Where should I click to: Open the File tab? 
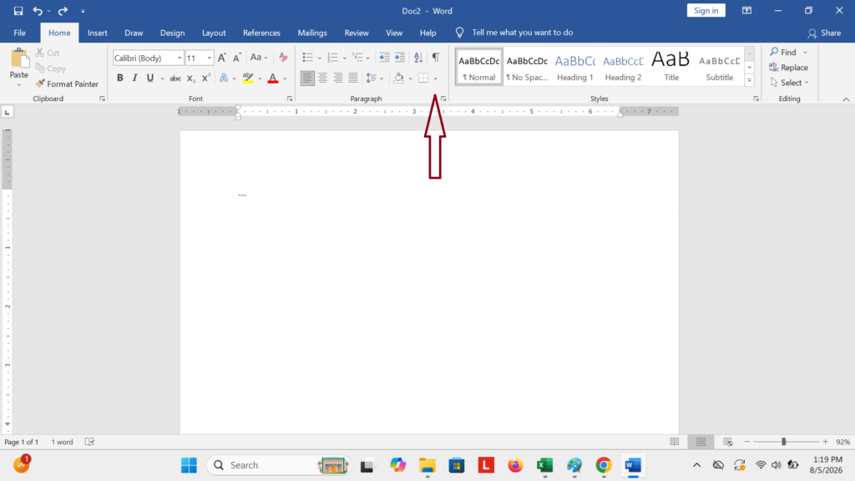(20, 33)
